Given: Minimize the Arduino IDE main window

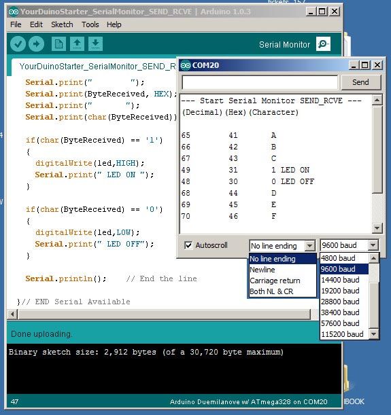Looking at the screenshot, I should click(311, 12).
